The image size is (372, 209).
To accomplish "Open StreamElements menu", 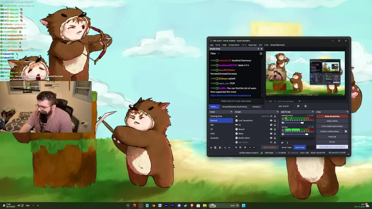I will 278,45.
